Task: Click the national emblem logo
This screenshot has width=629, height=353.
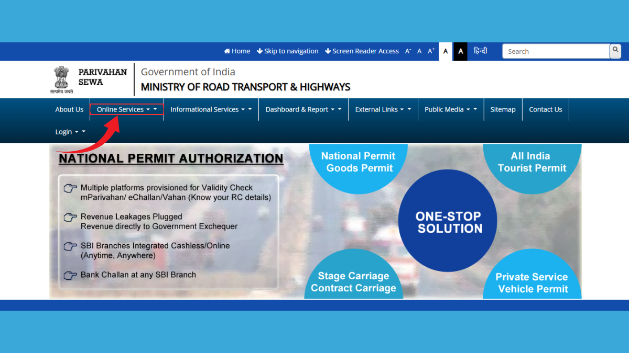Action: click(x=62, y=79)
